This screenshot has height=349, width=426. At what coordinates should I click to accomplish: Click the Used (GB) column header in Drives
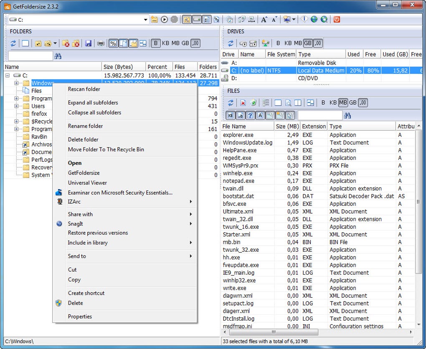[395, 54]
